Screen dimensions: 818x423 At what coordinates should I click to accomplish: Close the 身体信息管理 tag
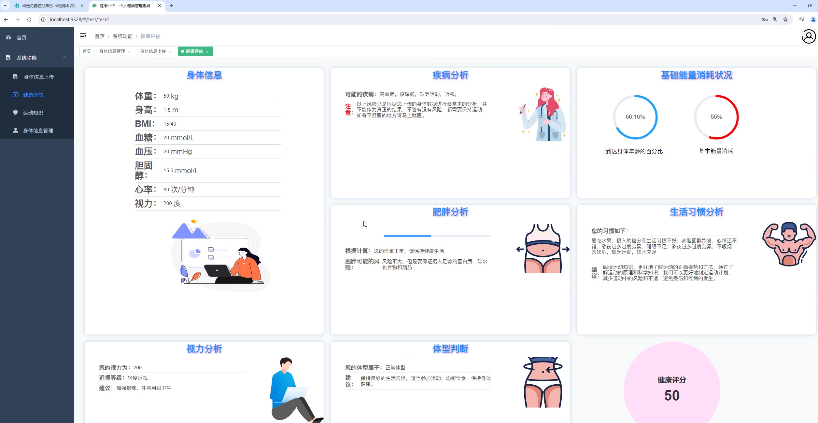129,51
